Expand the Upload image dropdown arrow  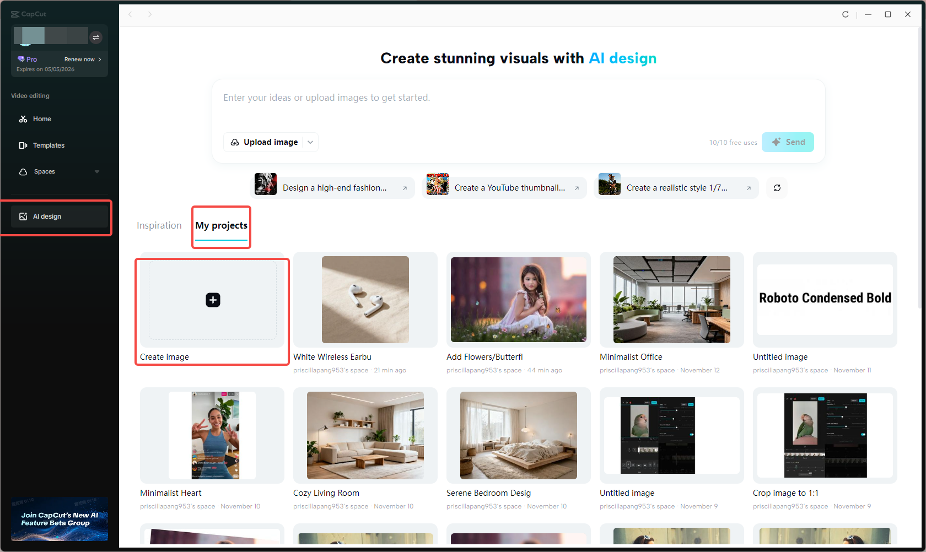310,142
